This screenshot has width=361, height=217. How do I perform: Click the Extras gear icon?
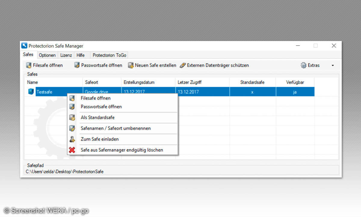click(304, 65)
